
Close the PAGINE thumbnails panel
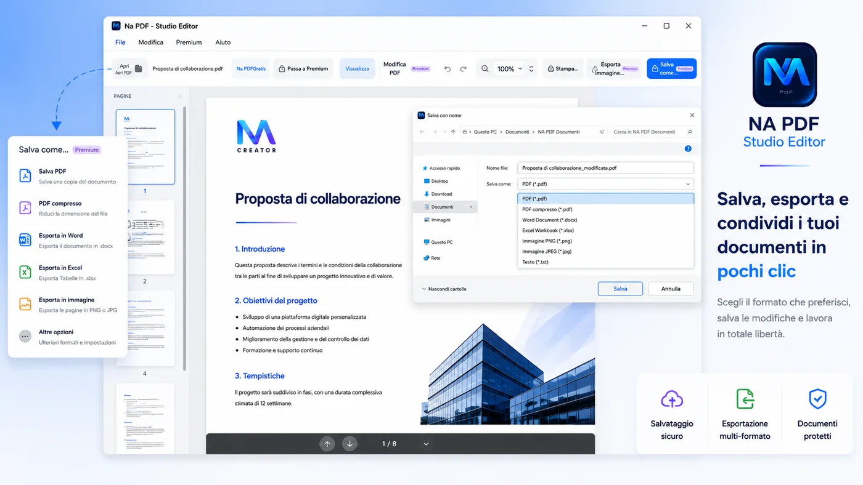pyautogui.click(x=180, y=96)
